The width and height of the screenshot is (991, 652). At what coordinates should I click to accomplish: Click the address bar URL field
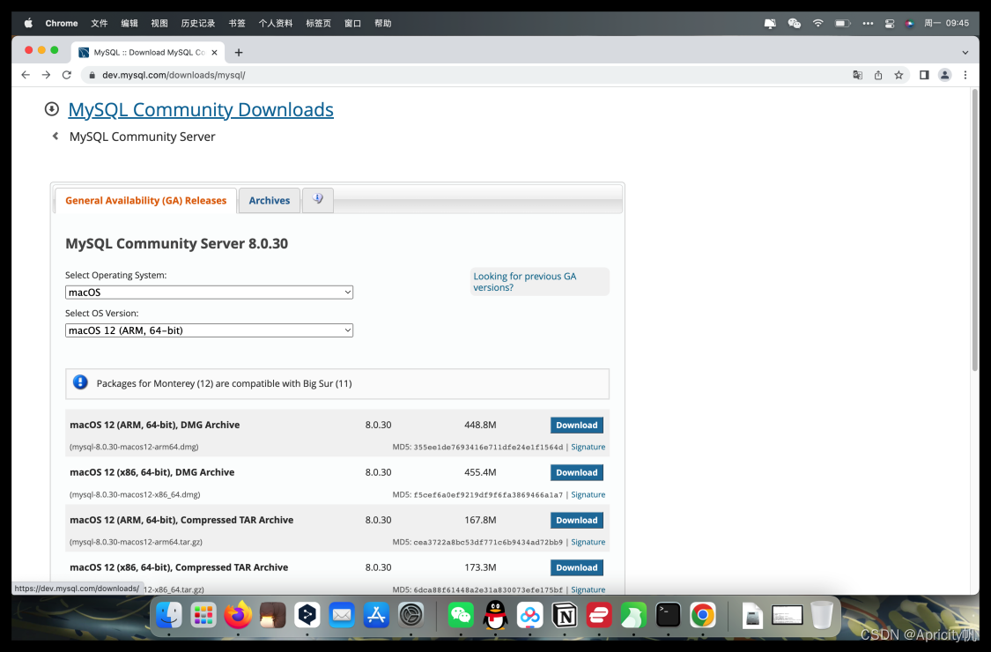[468, 75]
